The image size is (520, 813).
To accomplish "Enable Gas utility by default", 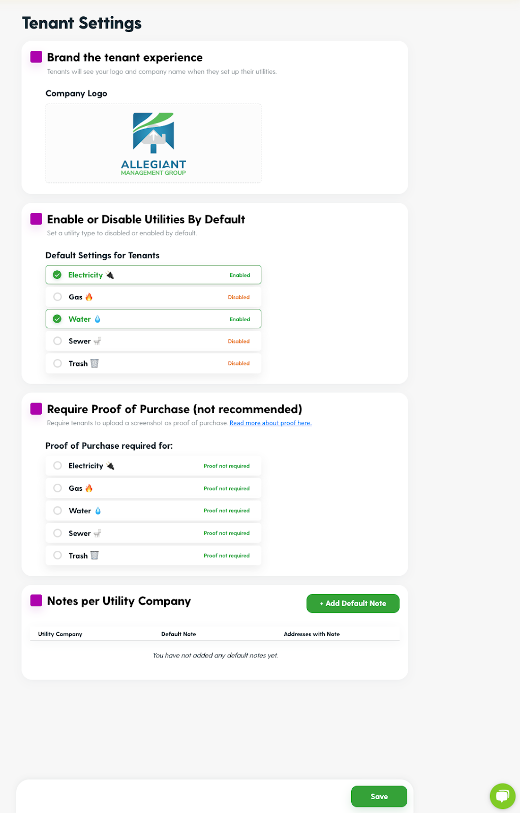I will pos(154,297).
